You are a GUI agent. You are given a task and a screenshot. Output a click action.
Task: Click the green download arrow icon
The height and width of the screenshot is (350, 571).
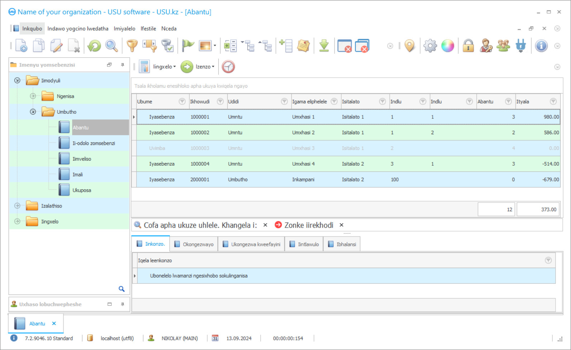tap(324, 46)
